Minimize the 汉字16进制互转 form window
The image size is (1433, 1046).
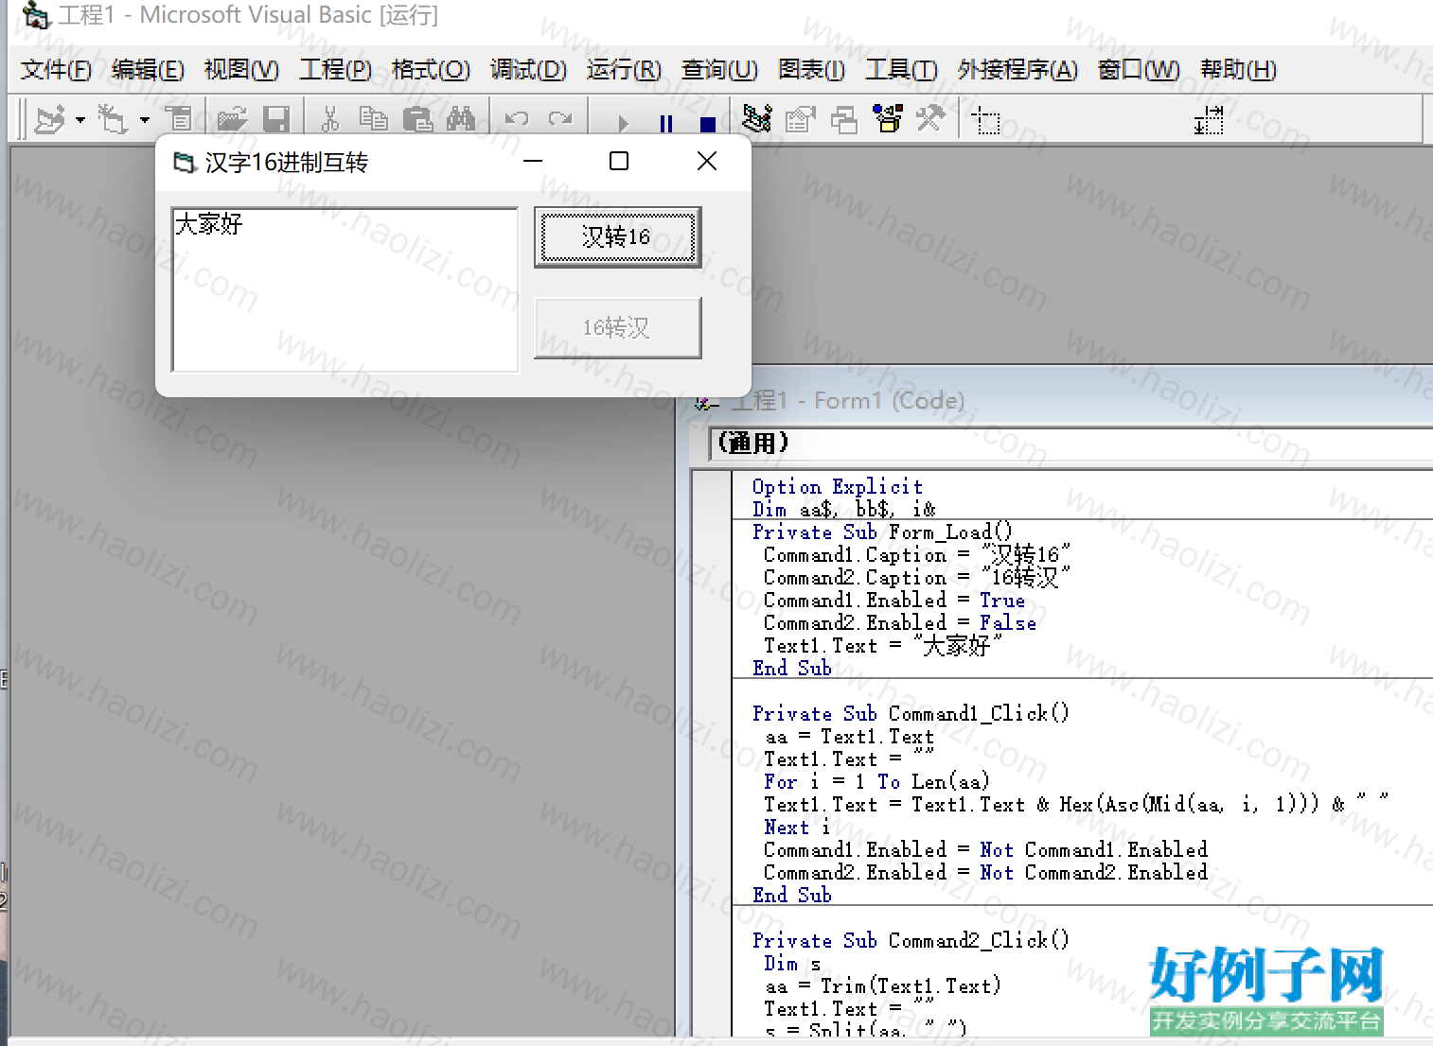pyautogui.click(x=533, y=162)
